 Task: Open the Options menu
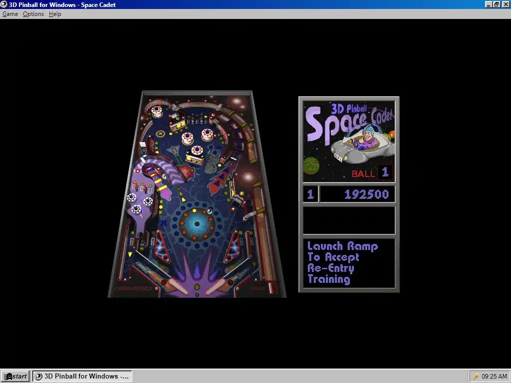coord(33,14)
